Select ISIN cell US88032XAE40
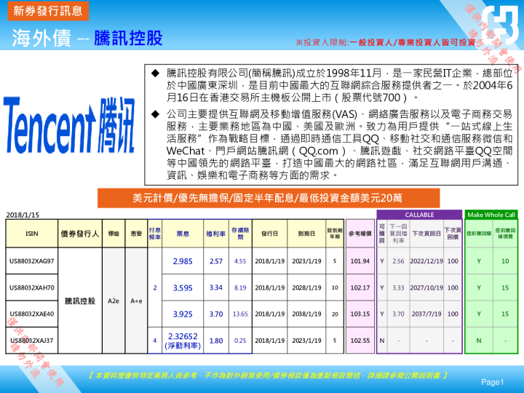This screenshot has width=524, height=393. point(32,314)
